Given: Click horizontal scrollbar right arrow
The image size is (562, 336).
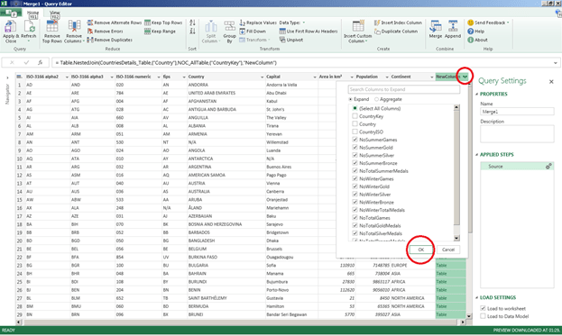Looking at the screenshot, I should [463, 322].
